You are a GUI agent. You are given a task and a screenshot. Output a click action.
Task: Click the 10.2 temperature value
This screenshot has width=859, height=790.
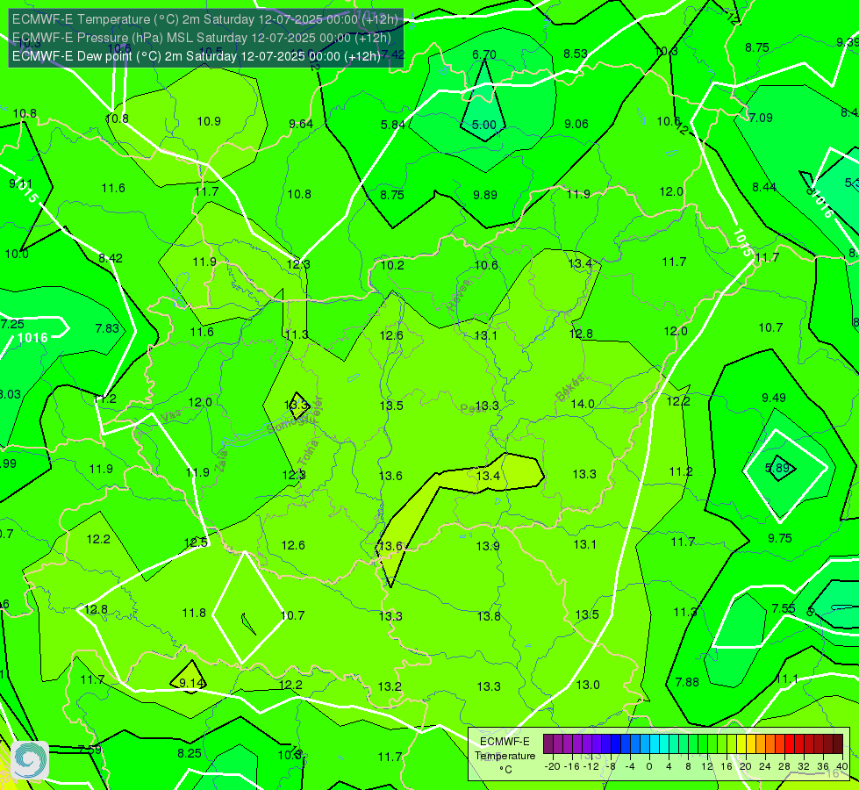pos(392,265)
